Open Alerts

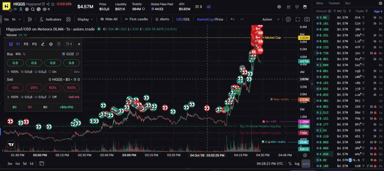point(162,19)
